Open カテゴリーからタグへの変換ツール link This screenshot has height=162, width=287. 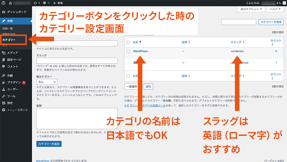click(145, 106)
